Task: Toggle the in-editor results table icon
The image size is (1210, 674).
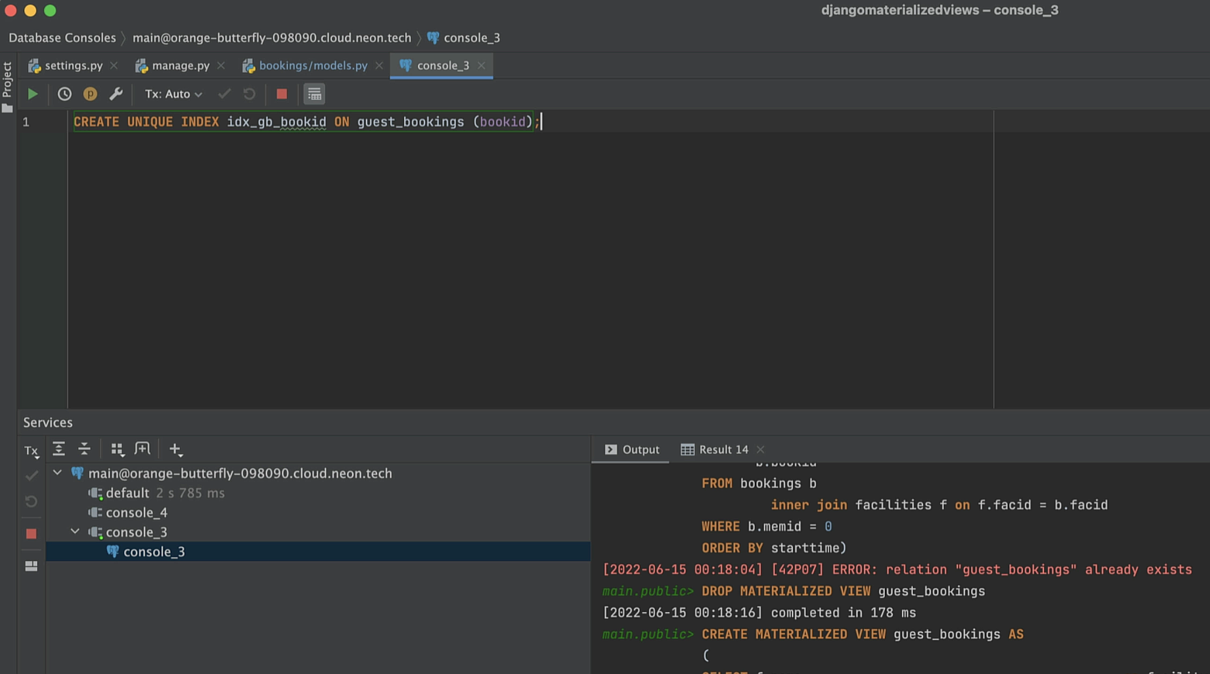Action: pyautogui.click(x=314, y=94)
